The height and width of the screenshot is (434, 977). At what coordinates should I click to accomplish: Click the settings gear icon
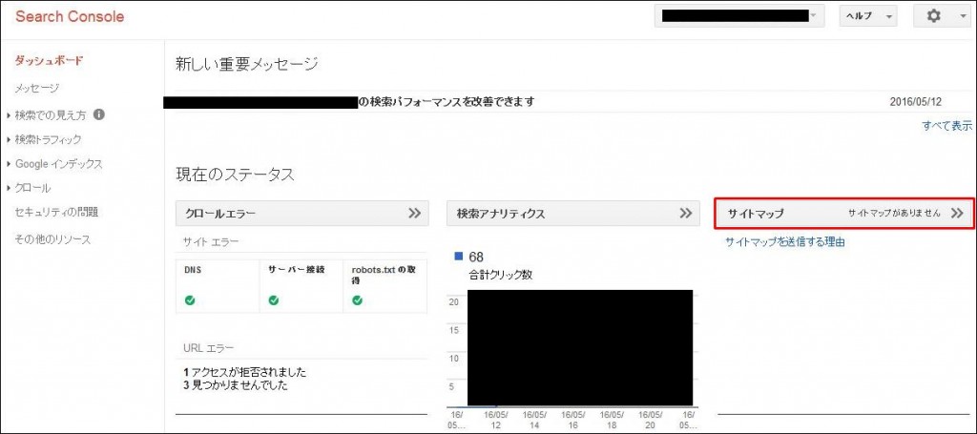(x=934, y=16)
